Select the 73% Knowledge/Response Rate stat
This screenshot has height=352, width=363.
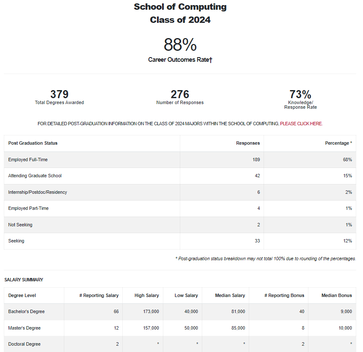click(300, 99)
